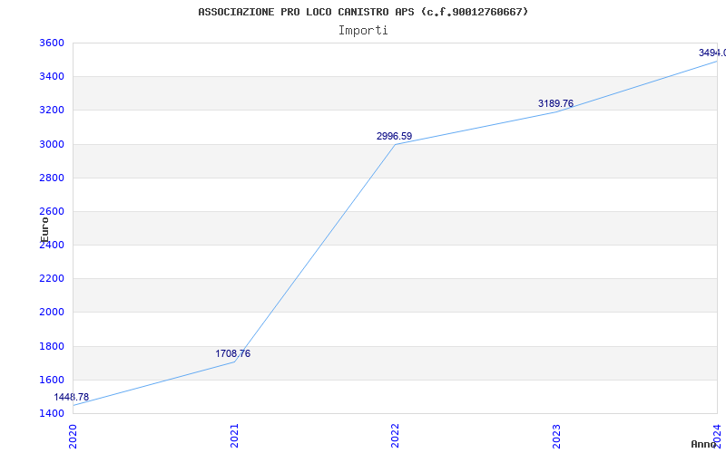Click the Importi subtitle

coord(363,31)
